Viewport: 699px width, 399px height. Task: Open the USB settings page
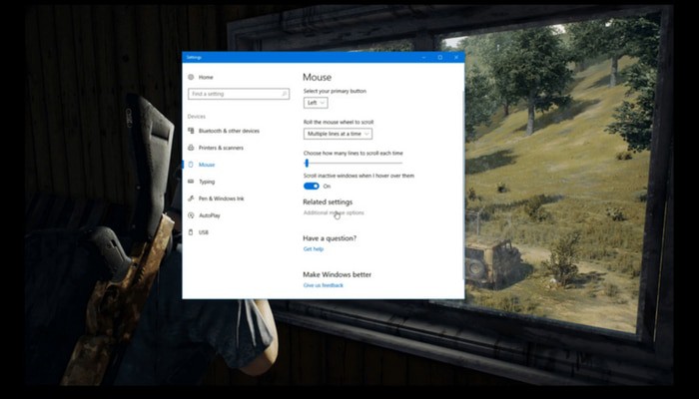point(204,232)
